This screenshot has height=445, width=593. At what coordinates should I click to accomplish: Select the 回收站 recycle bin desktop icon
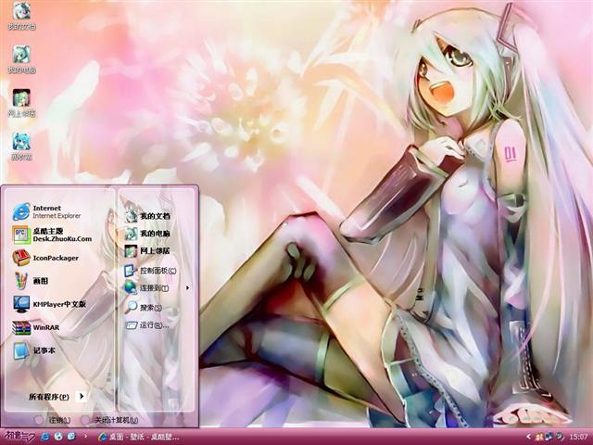point(21,146)
